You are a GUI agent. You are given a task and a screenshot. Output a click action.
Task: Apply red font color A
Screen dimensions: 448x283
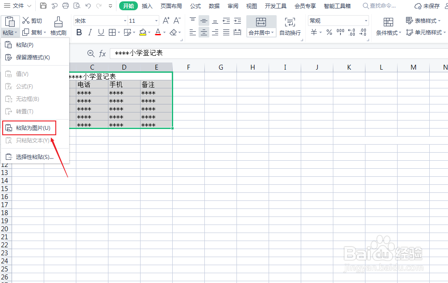click(x=158, y=32)
